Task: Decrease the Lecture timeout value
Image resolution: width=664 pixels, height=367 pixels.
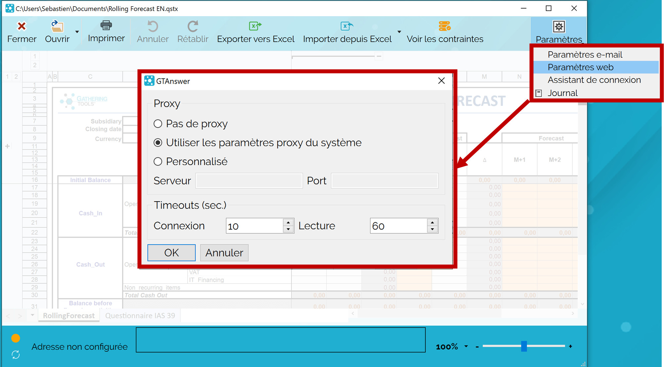Action: point(432,229)
